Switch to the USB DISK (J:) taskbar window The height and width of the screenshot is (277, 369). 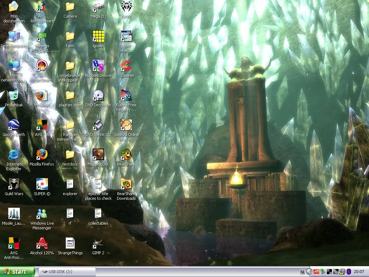pyautogui.click(x=67, y=272)
